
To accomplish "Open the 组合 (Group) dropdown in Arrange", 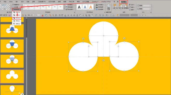I will (x=132, y=7).
